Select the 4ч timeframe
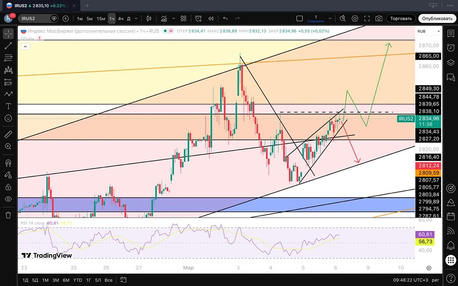The image size is (458, 286). click(120, 18)
